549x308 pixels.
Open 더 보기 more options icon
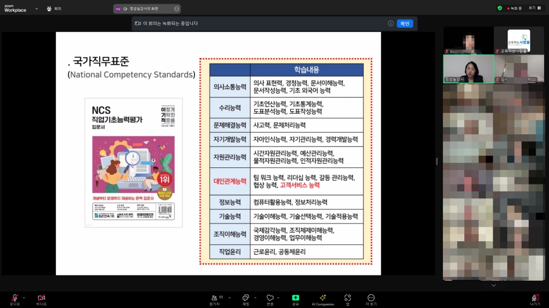click(x=371, y=297)
